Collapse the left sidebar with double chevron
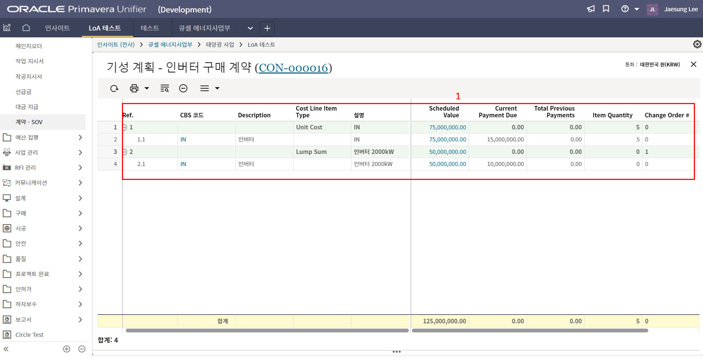703x359 pixels. click(6, 349)
